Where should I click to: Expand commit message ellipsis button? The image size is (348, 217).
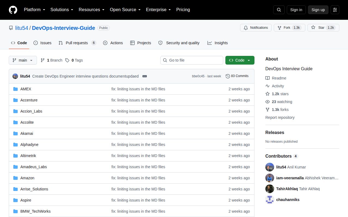pos(145,76)
